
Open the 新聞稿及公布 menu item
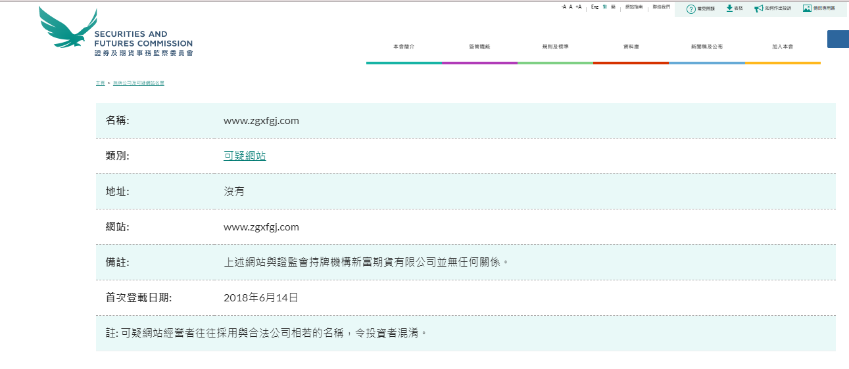tap(707, 47)
